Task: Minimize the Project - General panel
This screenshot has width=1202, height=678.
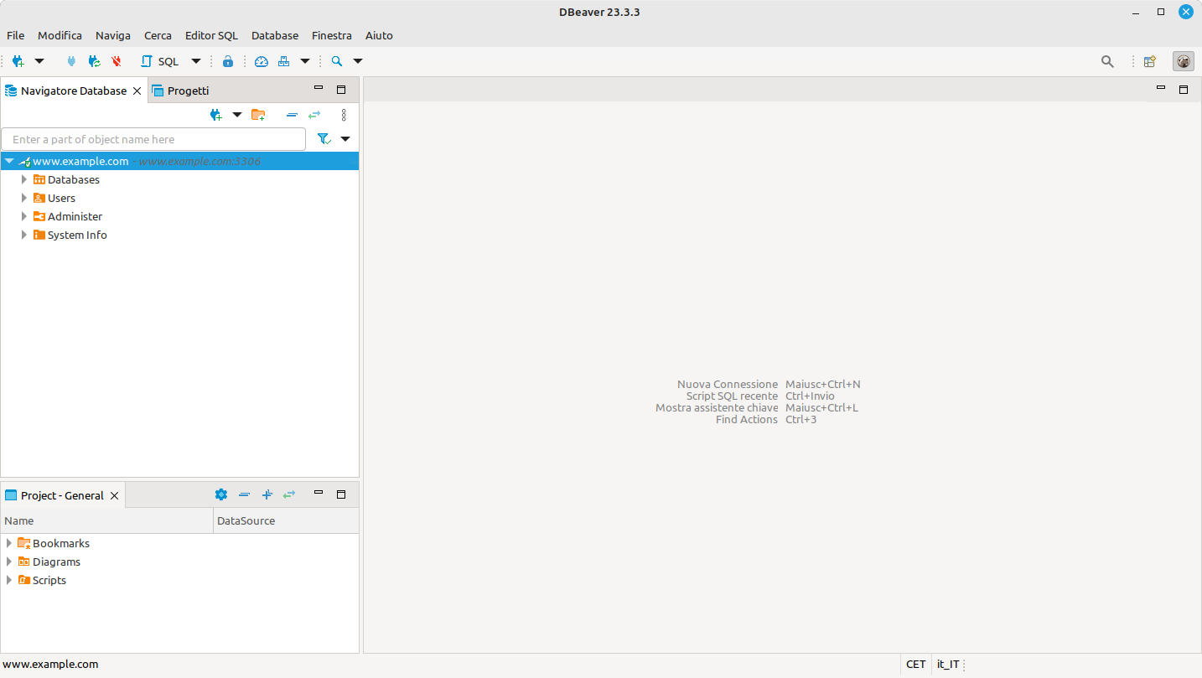Action: (x=319, y=494)
